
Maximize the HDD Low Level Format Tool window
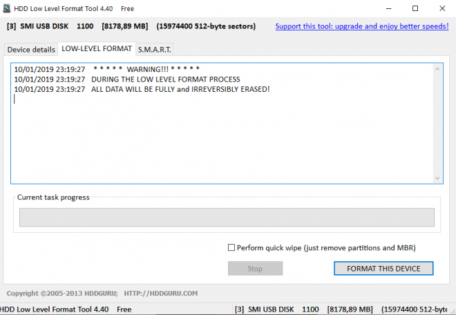click(x=415, y=8)
